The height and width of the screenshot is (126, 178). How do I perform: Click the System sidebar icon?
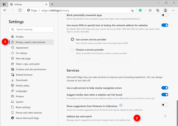[12, 102]
